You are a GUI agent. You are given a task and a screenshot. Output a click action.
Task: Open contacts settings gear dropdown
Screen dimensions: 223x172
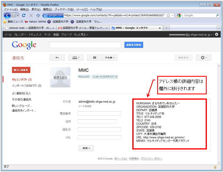click(204, 57)
